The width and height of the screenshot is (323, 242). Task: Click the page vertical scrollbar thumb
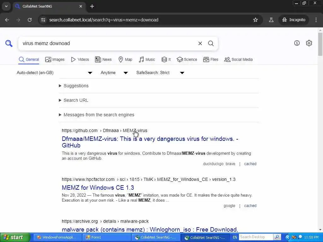320,44
